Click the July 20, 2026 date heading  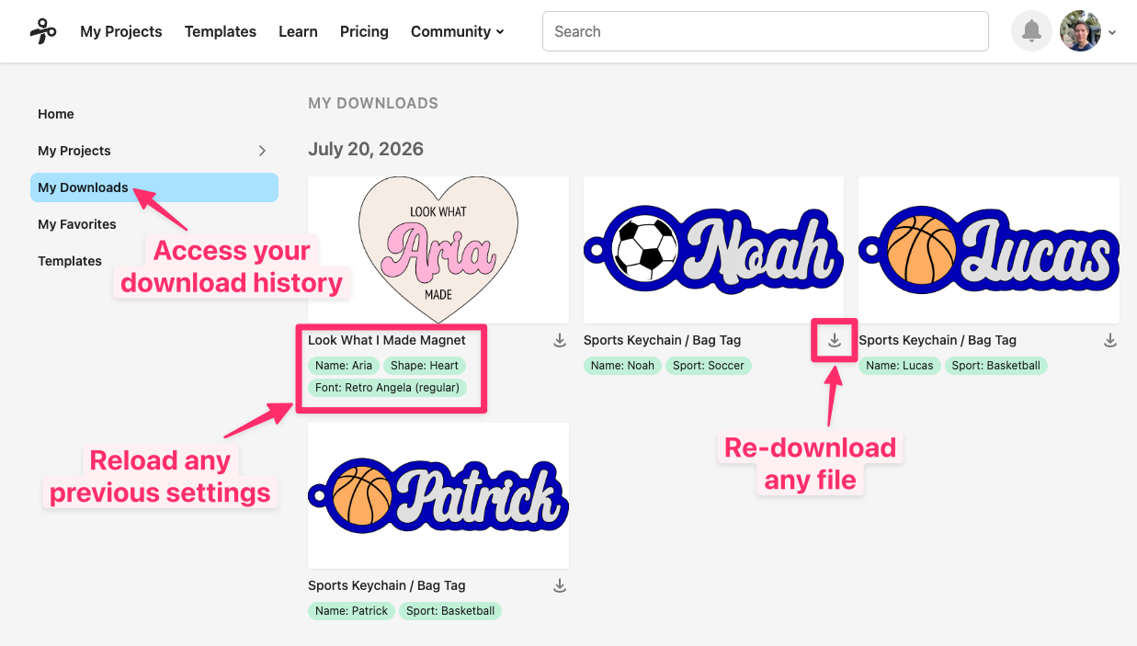tap(366, 149)
